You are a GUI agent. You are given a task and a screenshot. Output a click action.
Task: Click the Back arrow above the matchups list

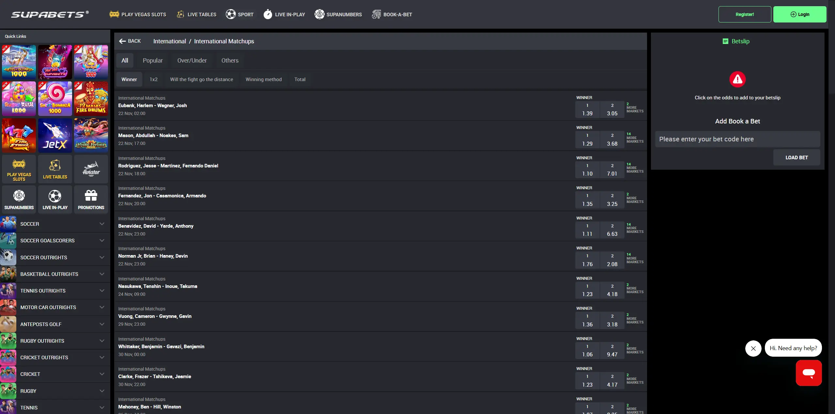pos(122,41)
